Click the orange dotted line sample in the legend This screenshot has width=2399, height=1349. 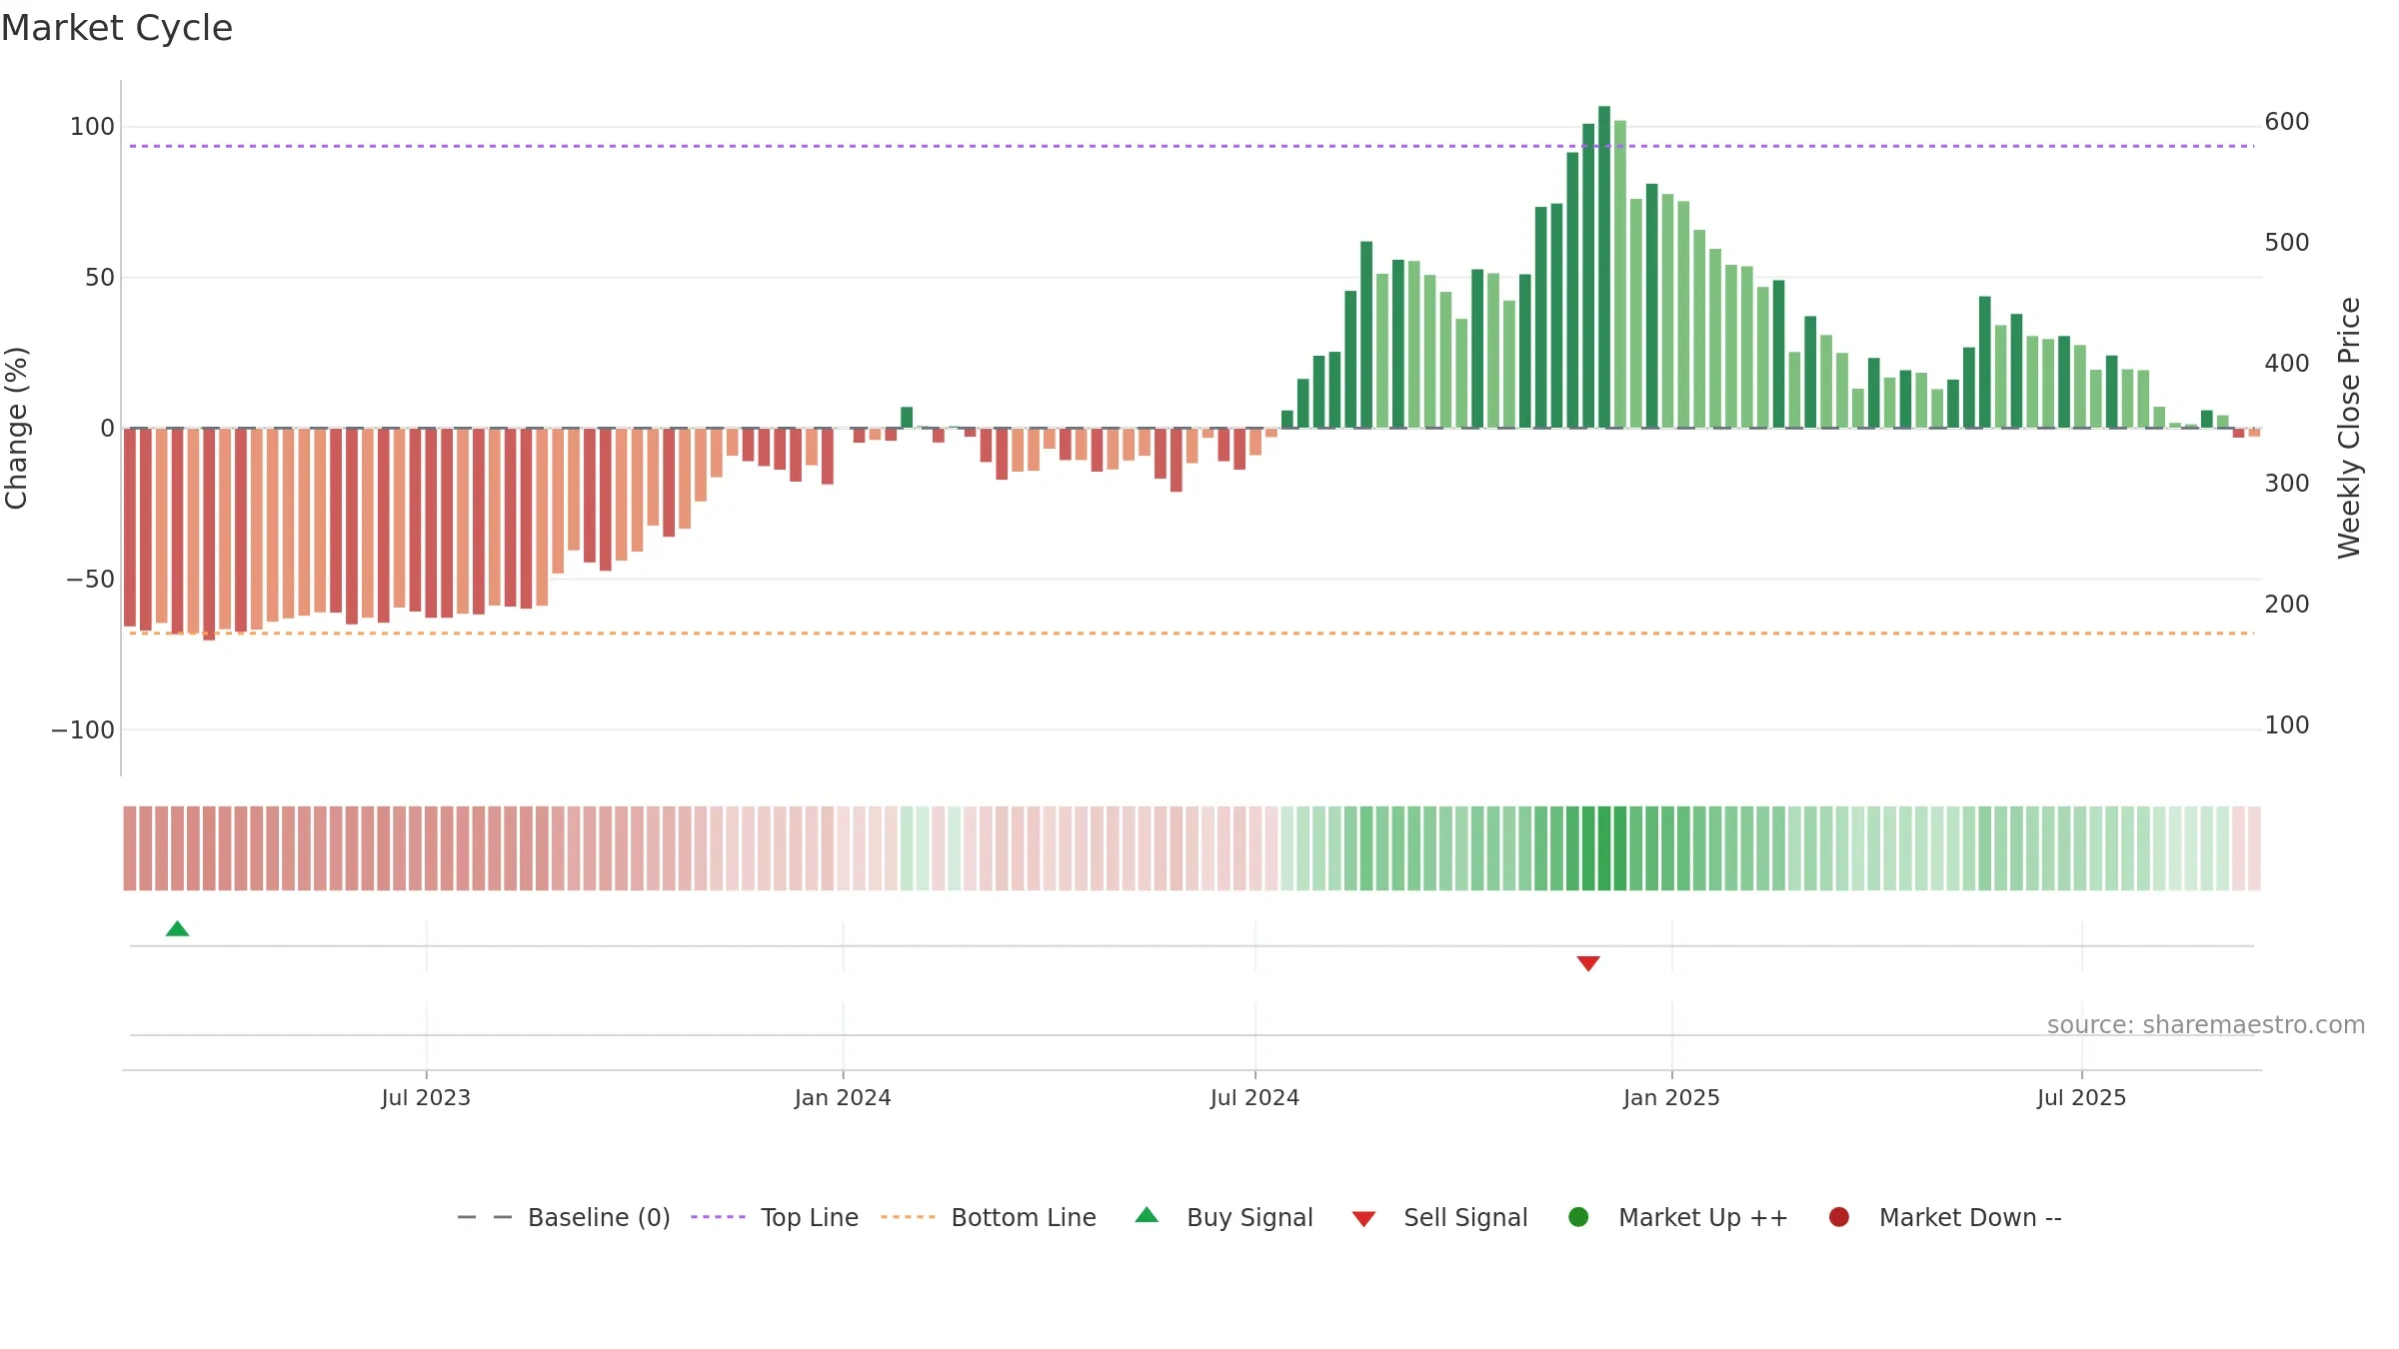point(908,1217)
